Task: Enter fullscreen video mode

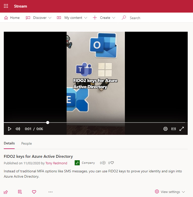Action: click(x=182, y=129)
